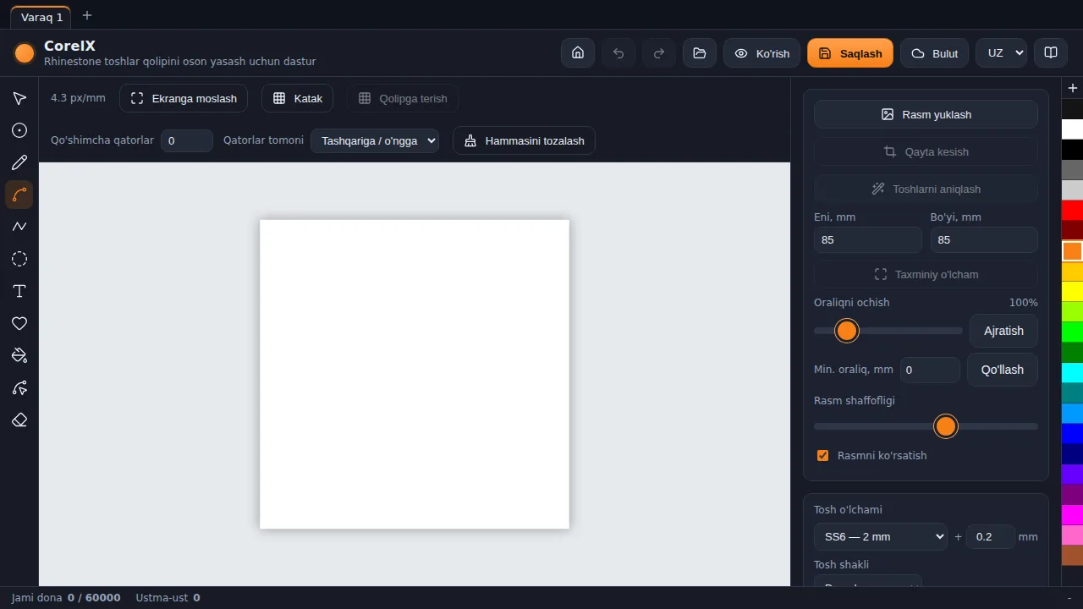Screen dimensions: 1083x609
Task: Click Ekranga moslash fit button
Action: [184, 98]
